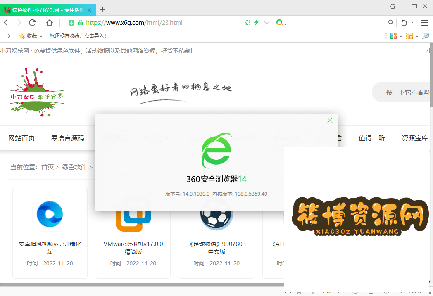Click the 当前位置 breadcrumb label
The image size is (433, 296).
(x=24, y=167)
